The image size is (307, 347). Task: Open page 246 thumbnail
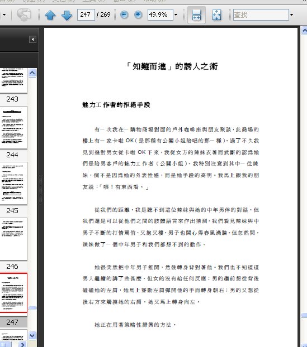13,239
